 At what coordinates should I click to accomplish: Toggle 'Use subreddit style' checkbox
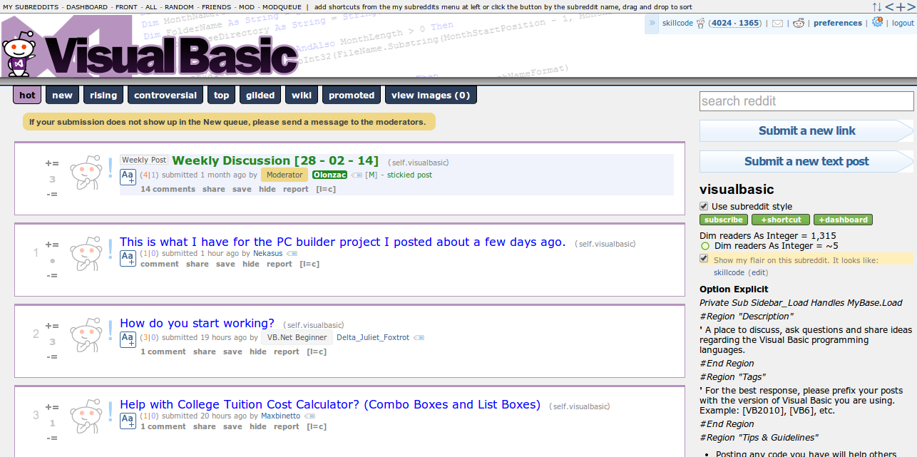pyautogui.click(x=705, y=206)
